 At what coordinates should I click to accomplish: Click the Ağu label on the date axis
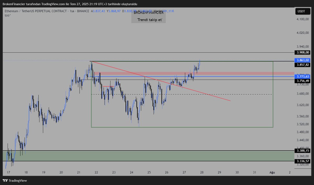[272, 172]
